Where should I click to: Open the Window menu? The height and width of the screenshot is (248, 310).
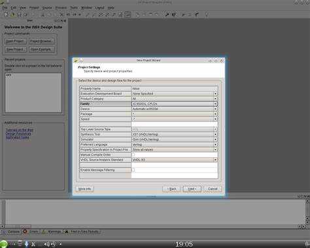[x=86, y=8]
